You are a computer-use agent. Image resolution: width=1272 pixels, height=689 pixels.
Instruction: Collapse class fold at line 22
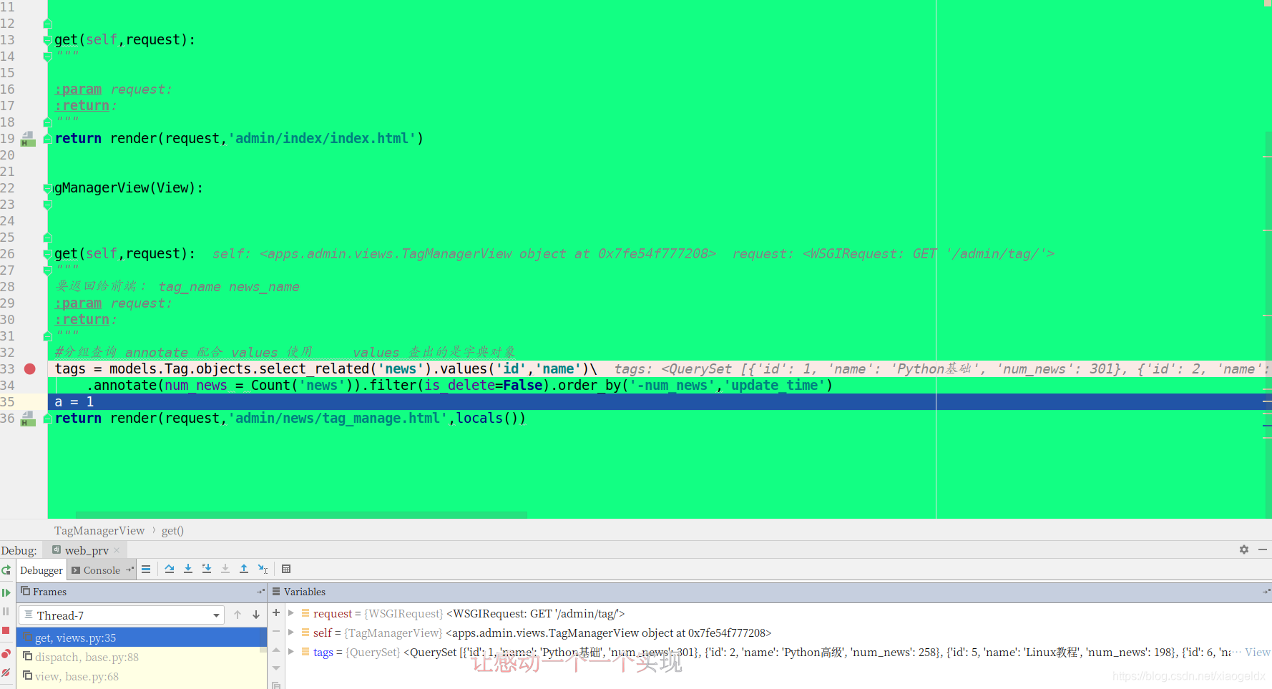[x=47, y=188]
